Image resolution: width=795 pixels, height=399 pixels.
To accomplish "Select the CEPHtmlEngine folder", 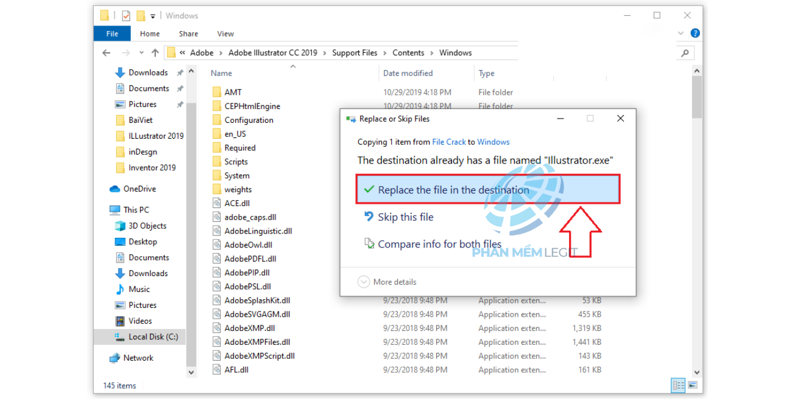I will pyautogui.click(x=252, y=106).
